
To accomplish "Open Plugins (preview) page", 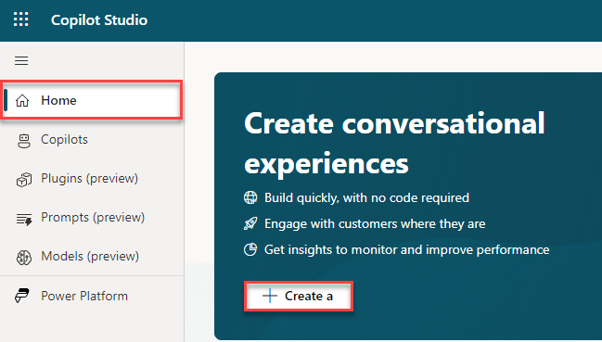I will pos(92,179).
